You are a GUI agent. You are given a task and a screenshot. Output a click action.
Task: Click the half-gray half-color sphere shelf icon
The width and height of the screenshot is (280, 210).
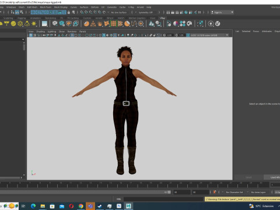click(176, 24)
